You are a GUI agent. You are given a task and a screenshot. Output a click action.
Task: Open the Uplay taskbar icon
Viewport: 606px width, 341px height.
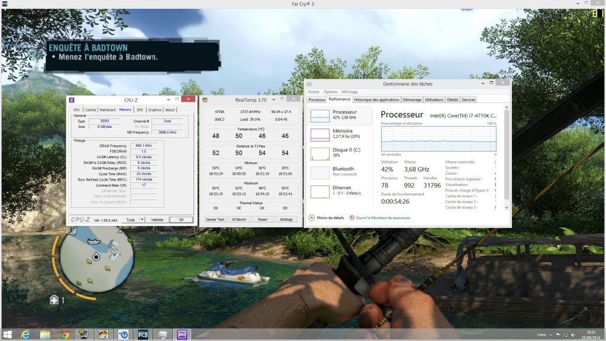point(123,334)
